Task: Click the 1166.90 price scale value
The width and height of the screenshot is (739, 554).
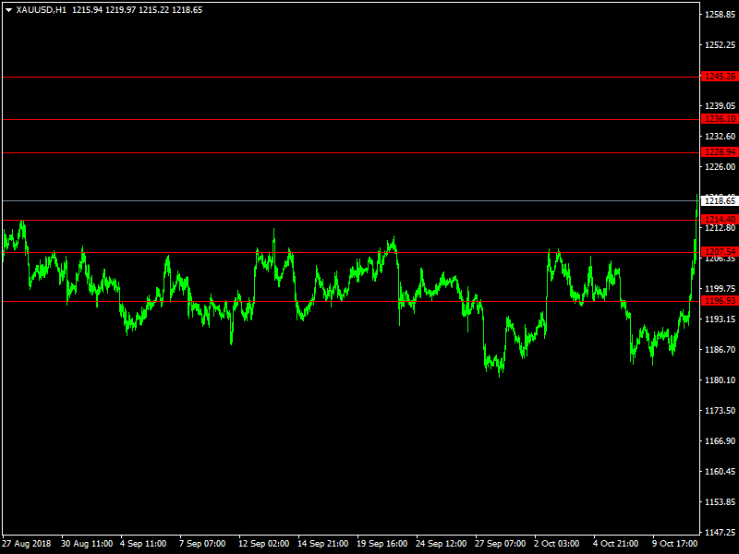Action: [720, 441]
